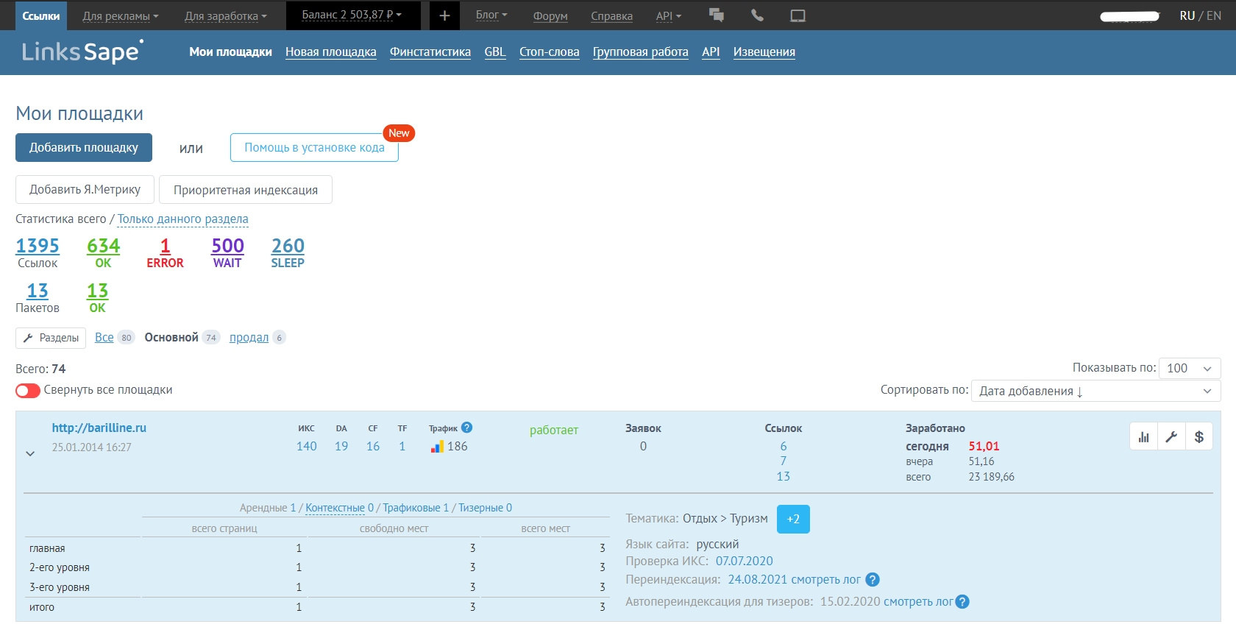1236x627 pixels.
Task: Click the +2 topics badge
Action: click(792, 519)
